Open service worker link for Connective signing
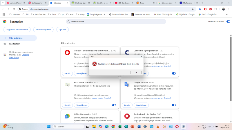The height and width of the screenshot is (130, 232). point(161,66)
